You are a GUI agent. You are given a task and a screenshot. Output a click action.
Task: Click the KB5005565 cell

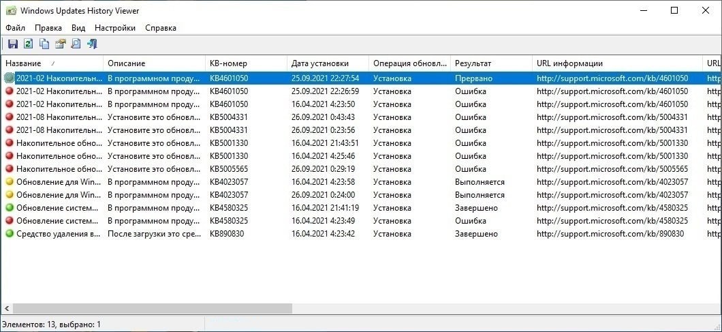(x=229, y=169)
